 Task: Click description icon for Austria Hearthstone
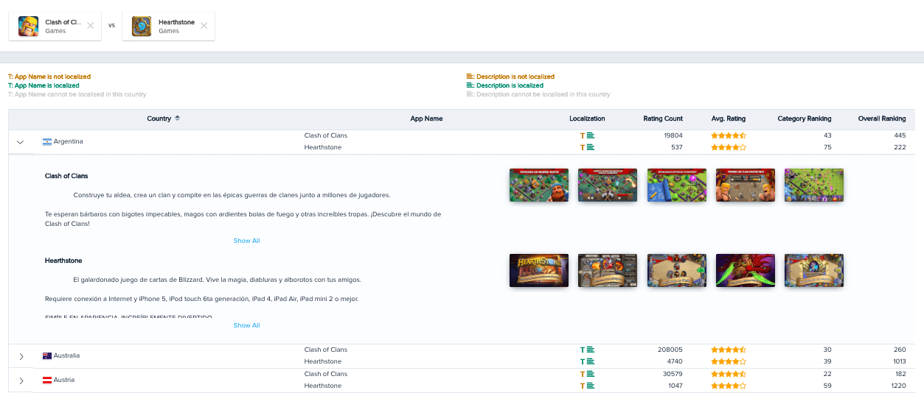click(x=591, y=386)
